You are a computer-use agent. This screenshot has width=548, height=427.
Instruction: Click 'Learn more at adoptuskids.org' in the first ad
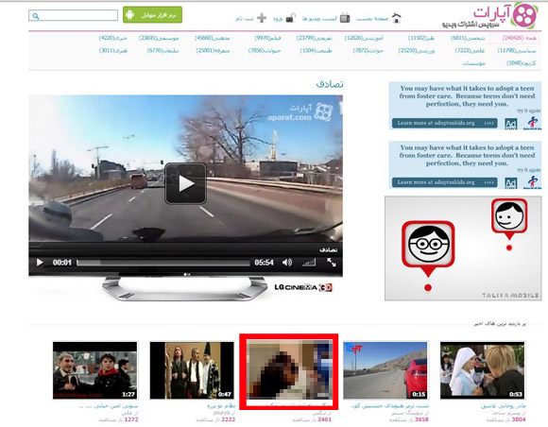point(445,123)
